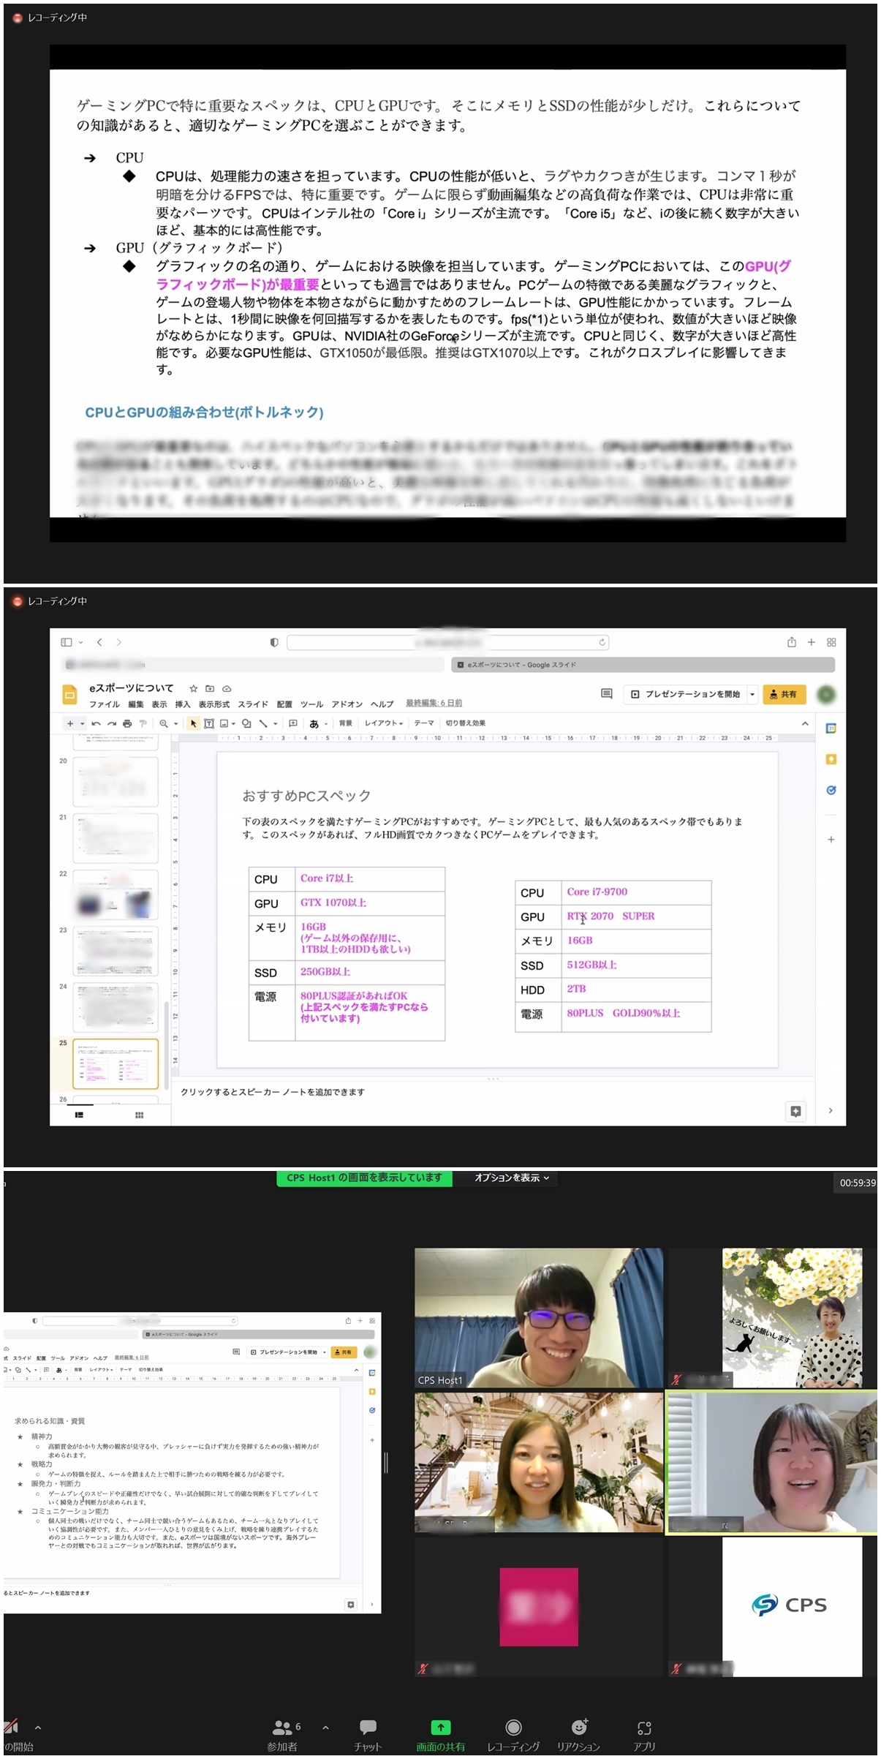The image size is (881, 1759).
Task: Collapse the toolbar with the up chevron
Action: (x=805, y=723)
